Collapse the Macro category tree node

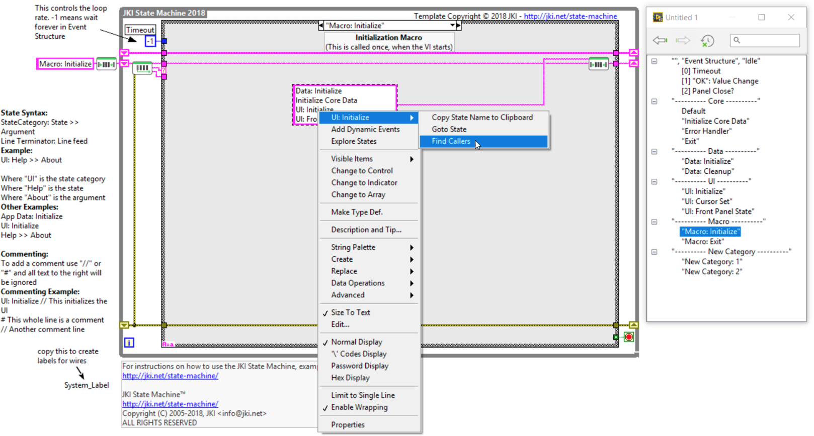coord(654,222)
